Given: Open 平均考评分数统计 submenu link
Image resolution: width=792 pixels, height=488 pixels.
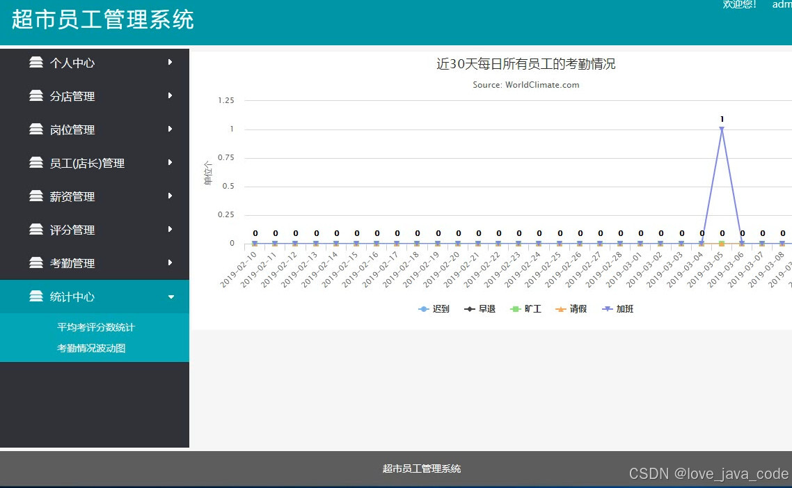Looking at the screenshot, I should [95, 327].
